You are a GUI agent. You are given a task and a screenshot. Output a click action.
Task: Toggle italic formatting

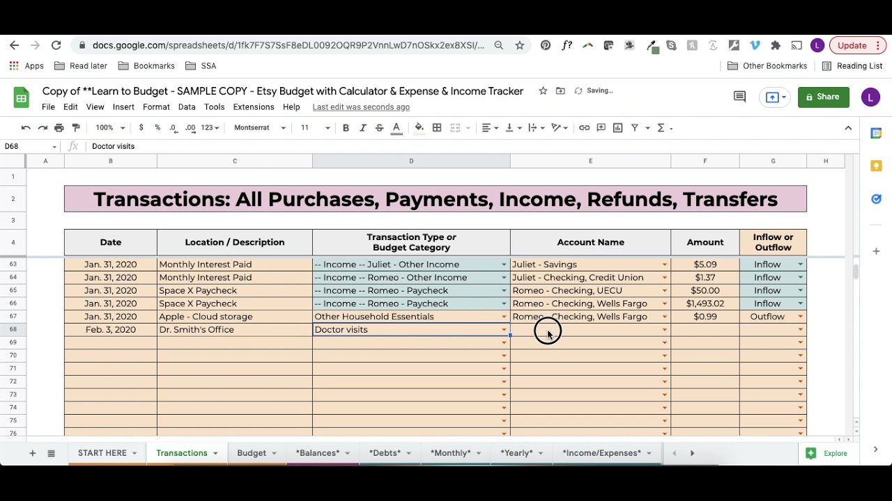(362, 128)
